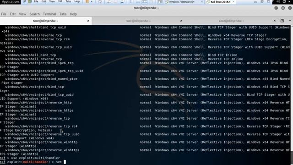Expand the dropdown beside the pause icon
The image size is (293, 165).
[92, 1]
